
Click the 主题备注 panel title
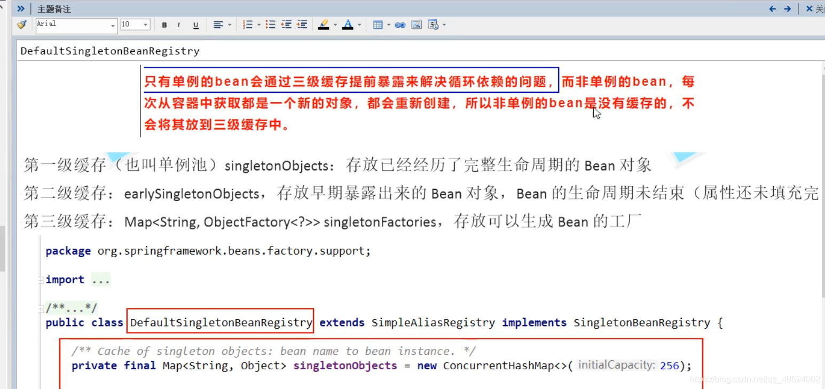(x=54, y=9)
